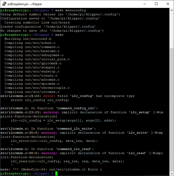Screen dimensions: 174x176
Task: Click the scrollbar track above the thumb
Action: point(171,30)
